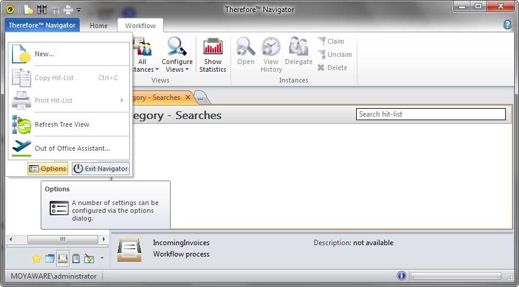
Task: Choose New... from the application menu
Action: click(x=44, y=54)
